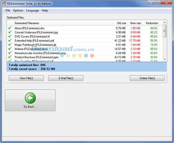Sort by New size column header
The width and height of the screenshot is (174, 143).
pos(135,23)
